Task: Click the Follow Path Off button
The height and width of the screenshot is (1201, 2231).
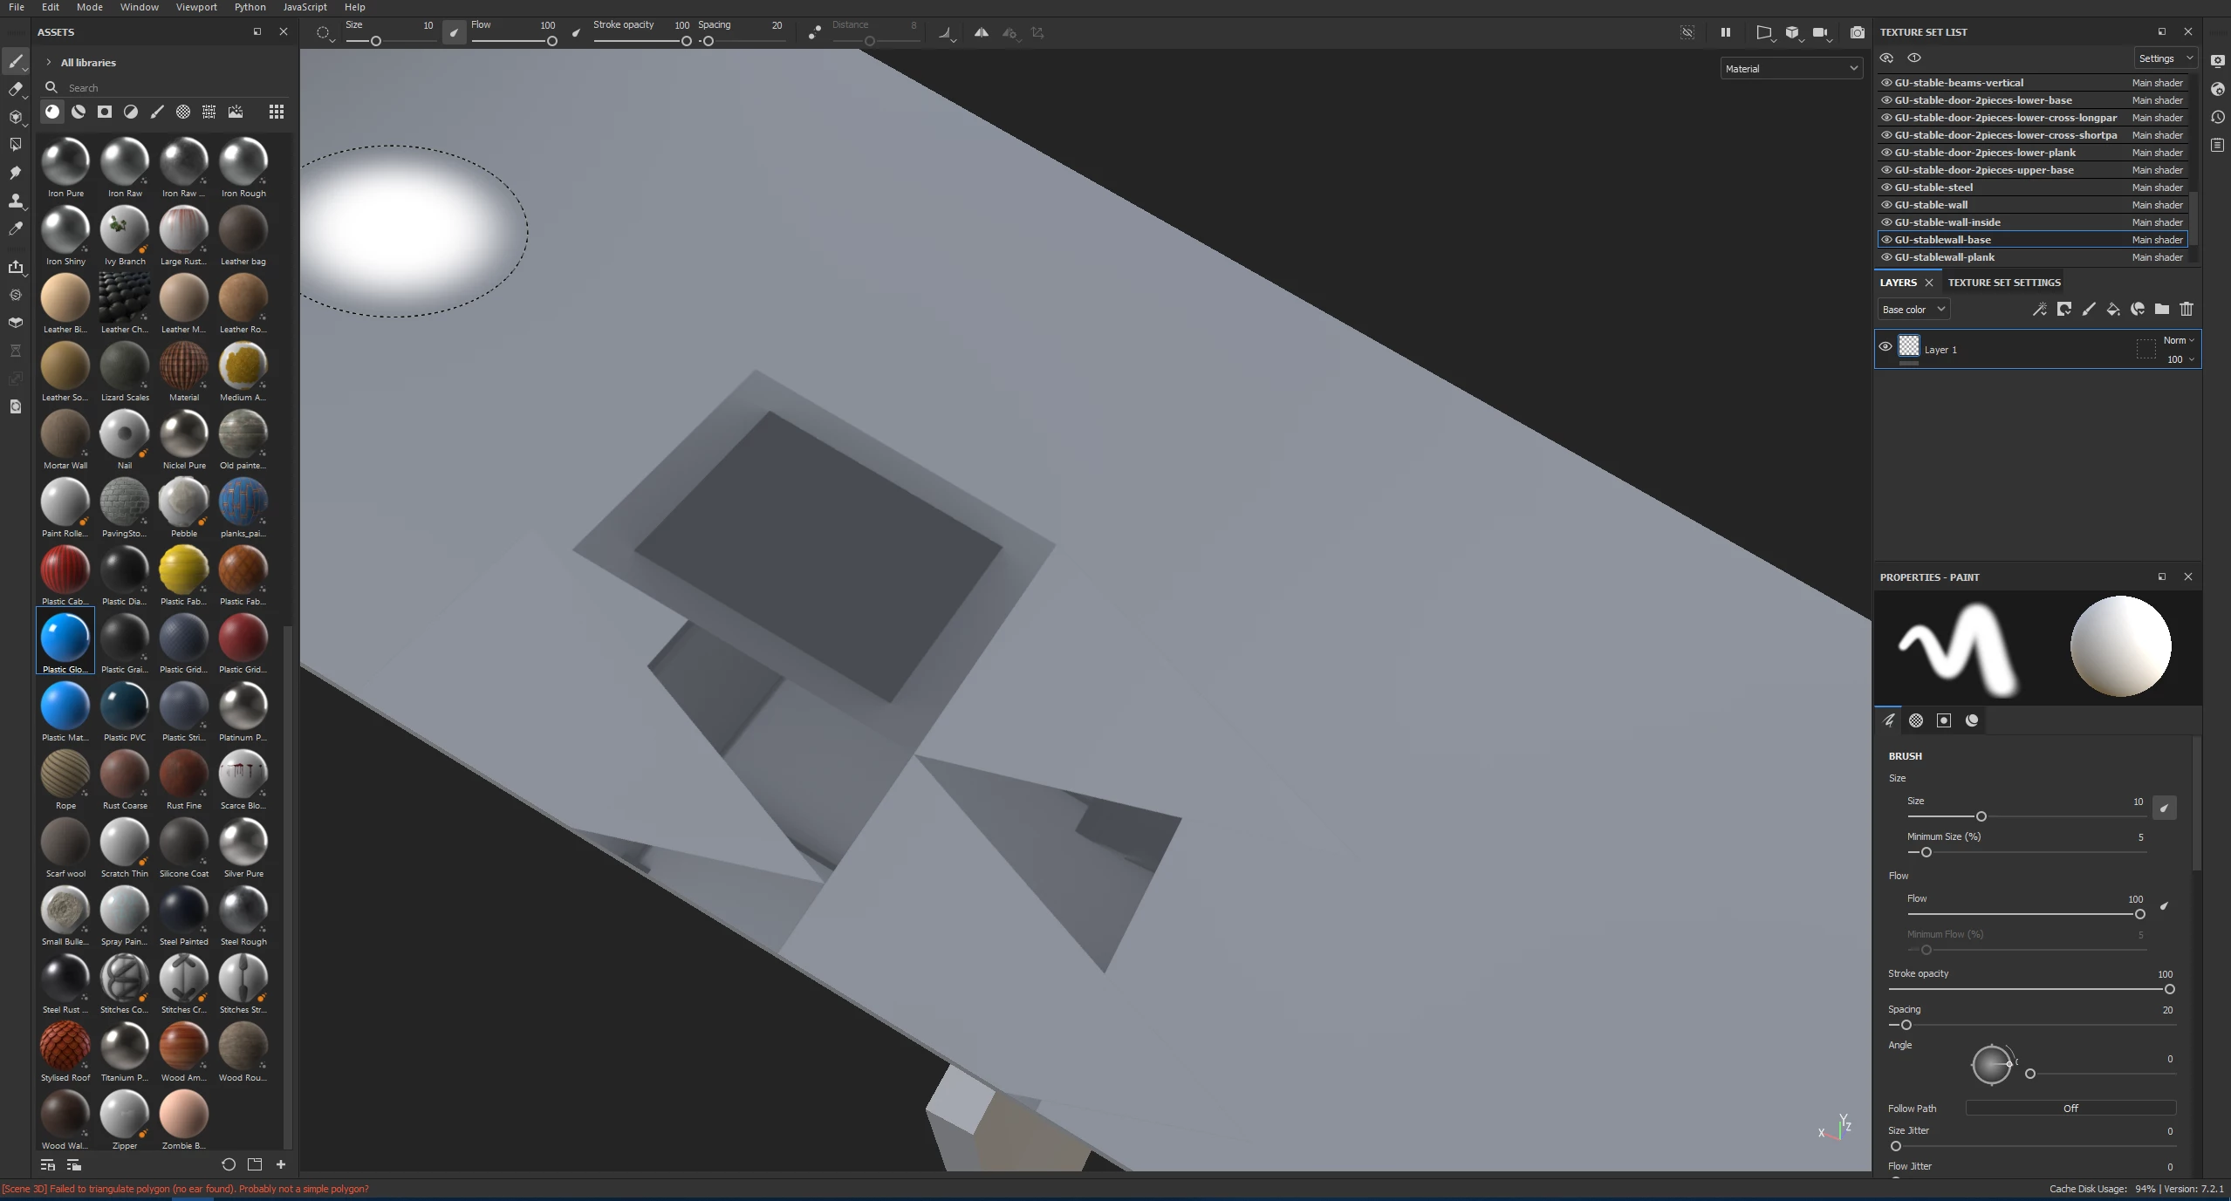Action: tap(2070, 1109)
